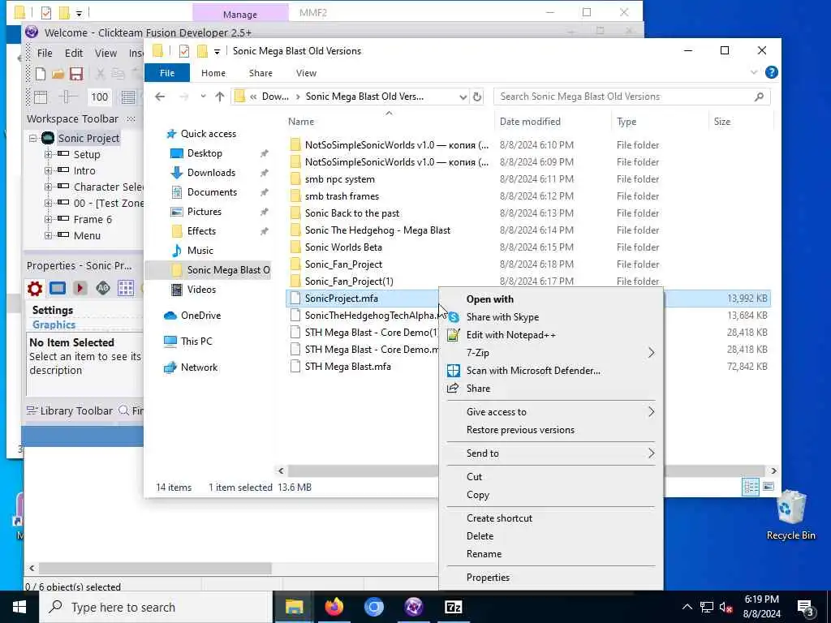Open Quick Access Toolbar customize dropdown
The width and height of the screenshot is (831, 623).
click(217, 51)
